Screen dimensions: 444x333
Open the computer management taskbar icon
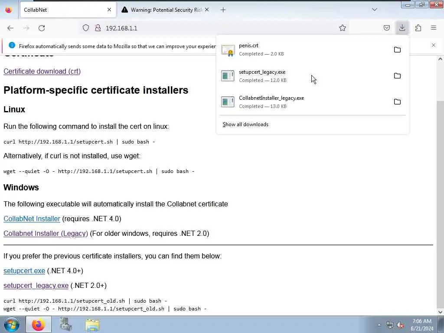click(65, 324)
